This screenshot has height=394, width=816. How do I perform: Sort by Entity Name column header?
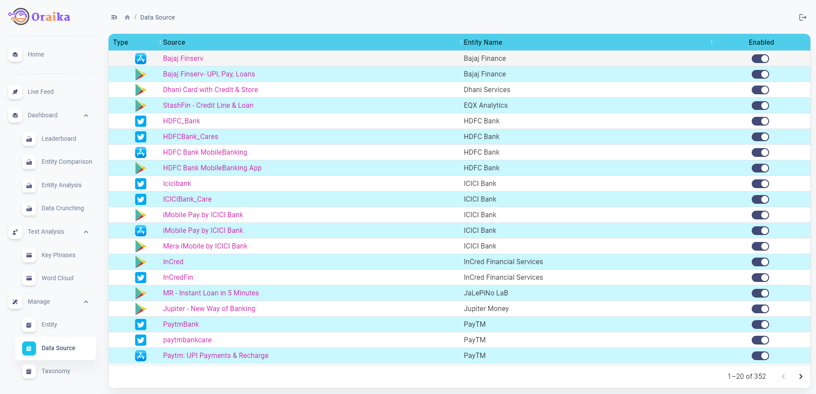coord(483,42)
